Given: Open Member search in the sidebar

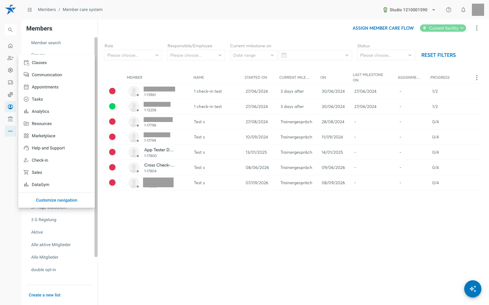Looking at the screenshot, I should click(x=46, y=43).
